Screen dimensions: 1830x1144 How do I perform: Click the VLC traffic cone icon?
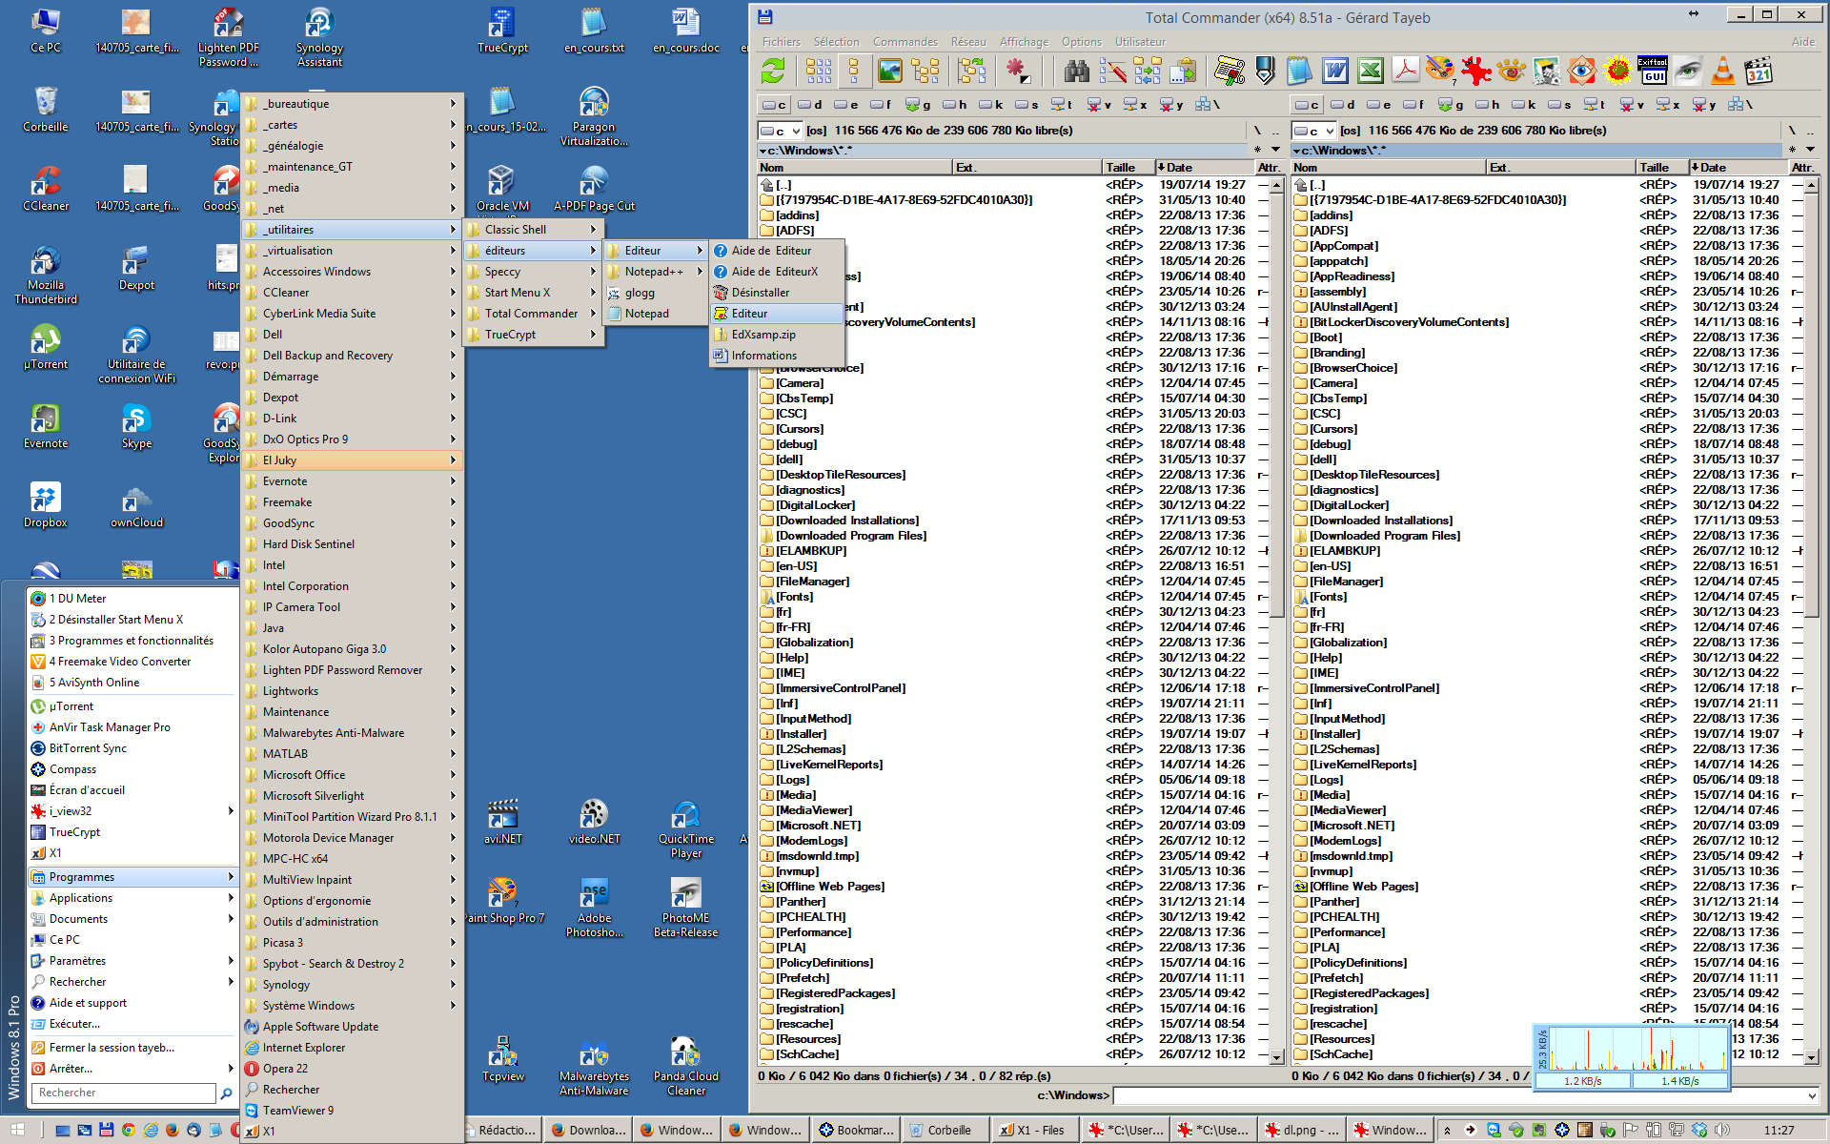click(1723, 71)
